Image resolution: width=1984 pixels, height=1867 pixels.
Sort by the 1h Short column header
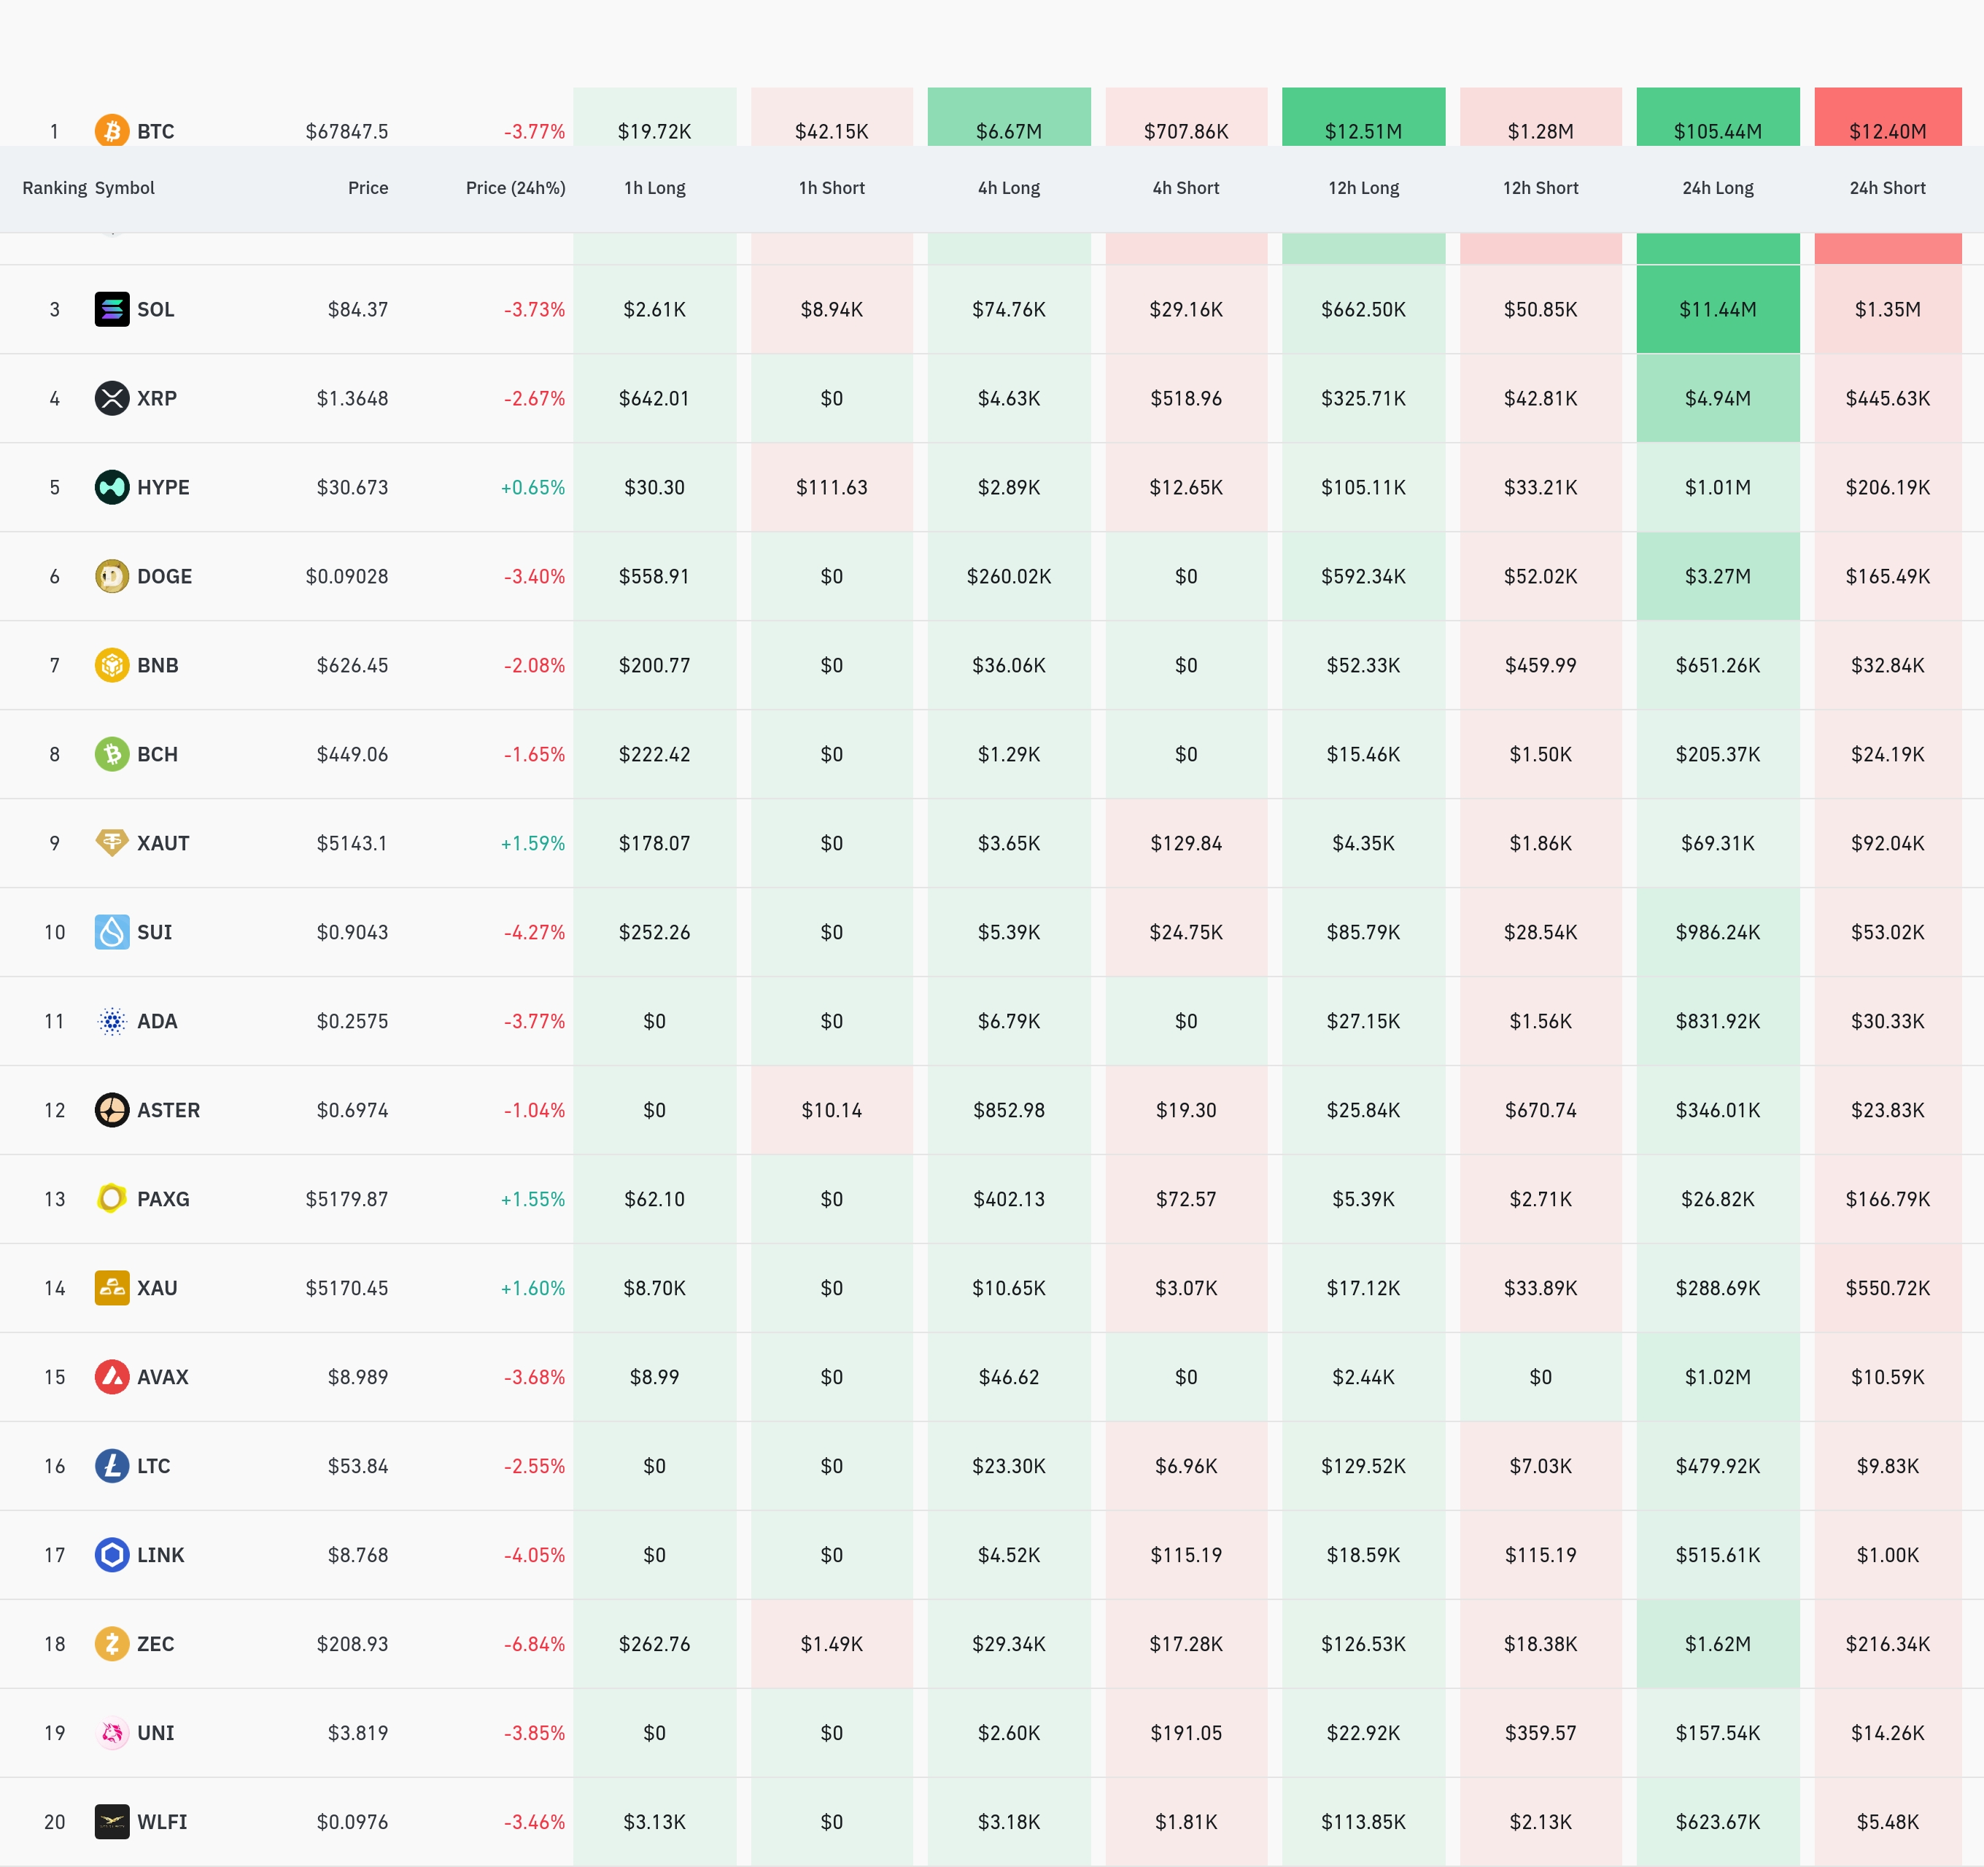point(832,187)
